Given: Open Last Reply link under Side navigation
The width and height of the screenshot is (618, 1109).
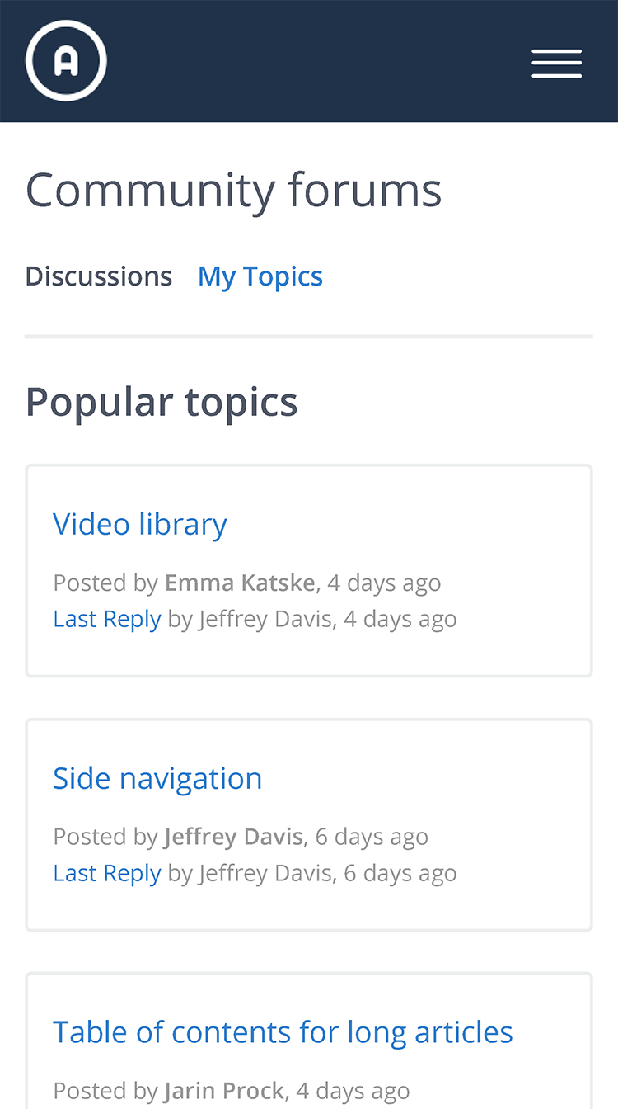Looking at the screenshot, I should pos(107,873).
